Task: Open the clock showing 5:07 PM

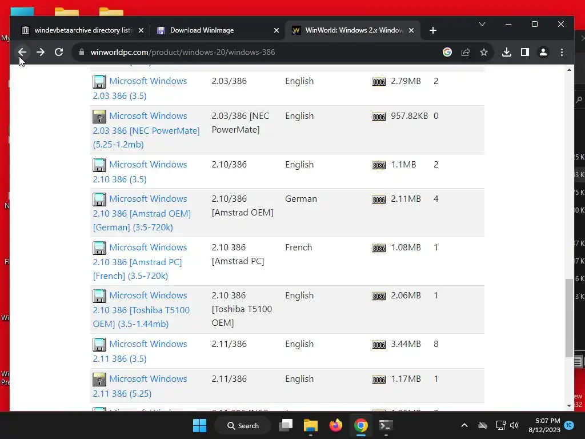Action: (x=544, y=425)
